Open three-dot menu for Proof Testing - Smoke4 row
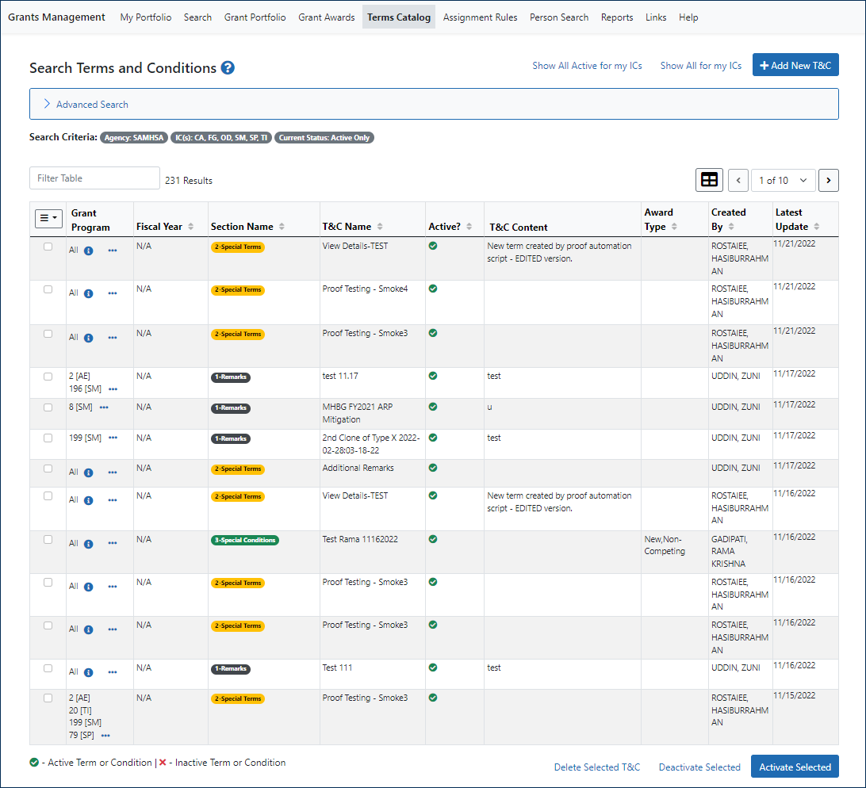This screenshot has width=866, height=788. (x=113, y=293)
